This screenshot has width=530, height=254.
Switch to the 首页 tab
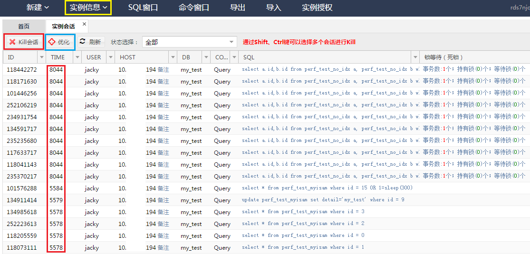point(24,27)
